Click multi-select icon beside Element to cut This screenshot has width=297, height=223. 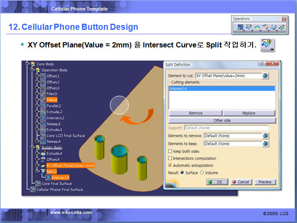pos(265,76)
